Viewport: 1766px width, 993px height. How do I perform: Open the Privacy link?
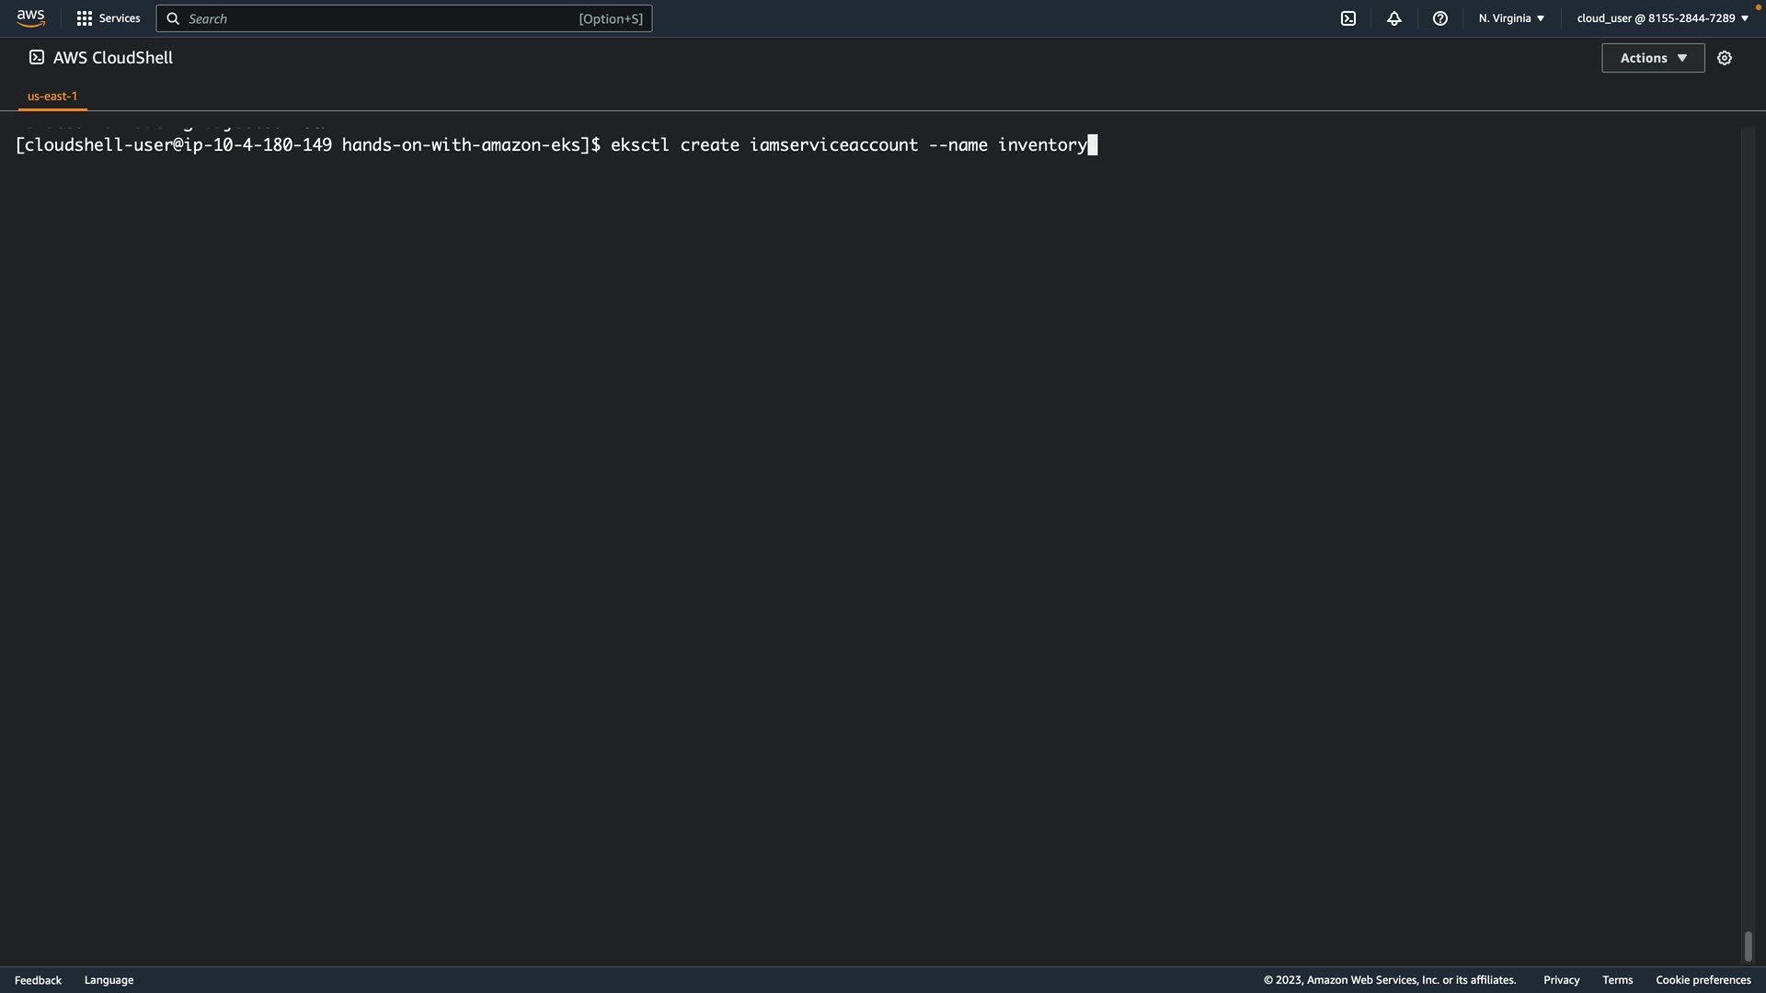[1561, 980]
